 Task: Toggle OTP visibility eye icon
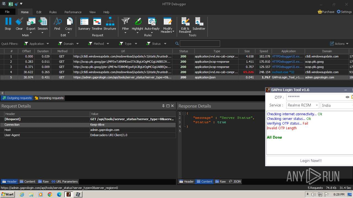click(x=347, y=97)
